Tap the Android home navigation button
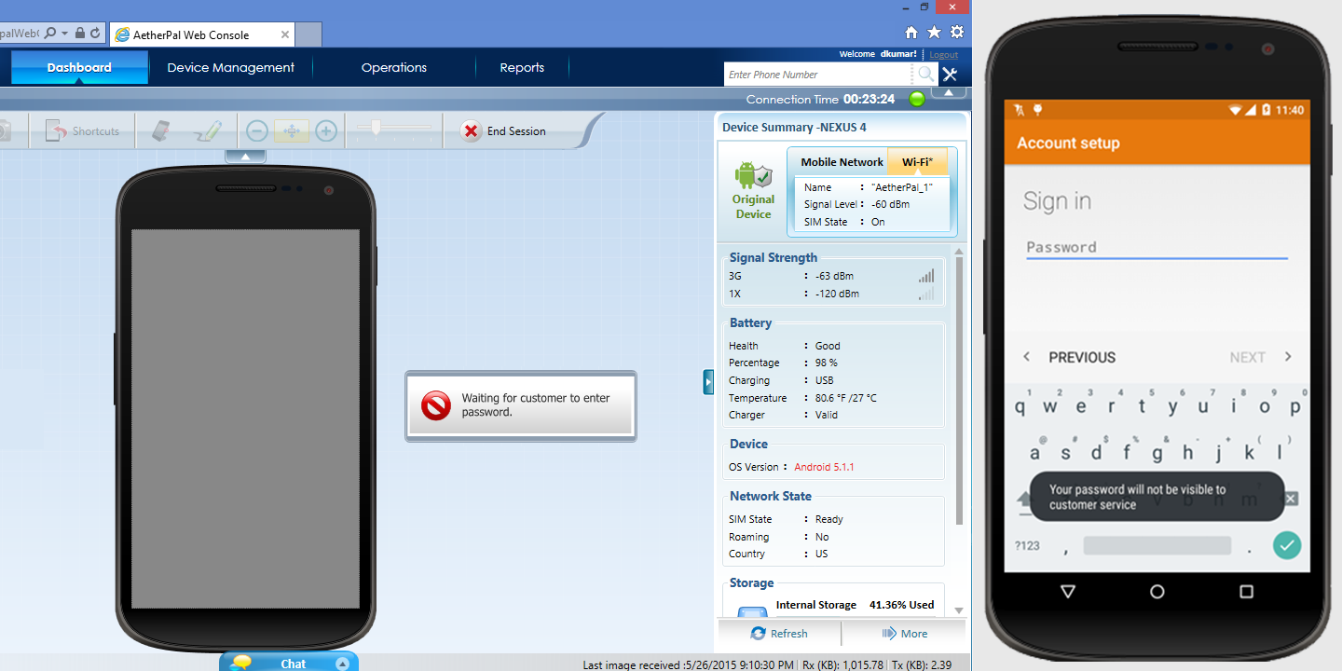 coord(1157,592)
